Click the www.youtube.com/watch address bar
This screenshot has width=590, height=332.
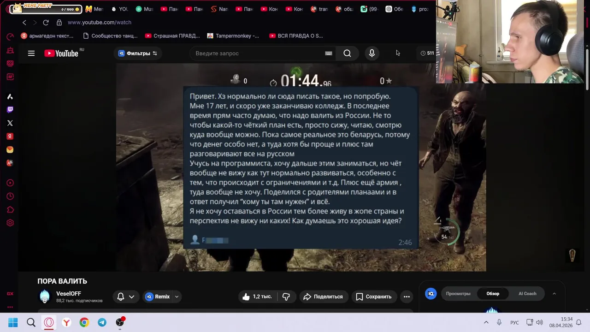coord(100,22)
